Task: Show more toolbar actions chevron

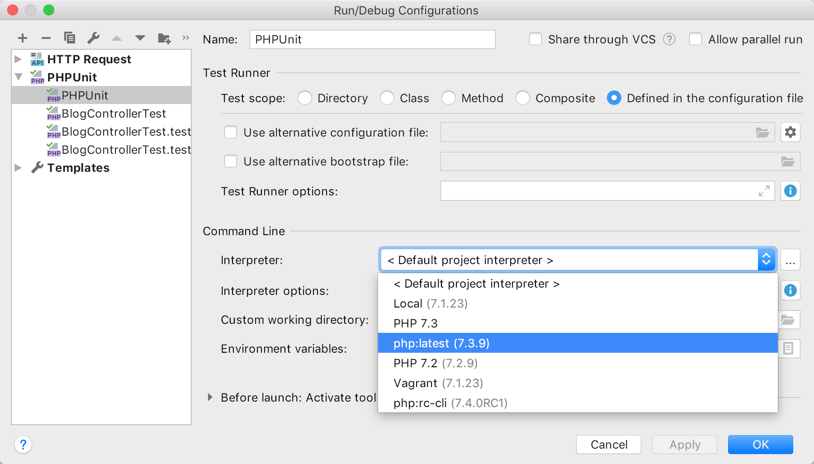Action: [185, 38]
